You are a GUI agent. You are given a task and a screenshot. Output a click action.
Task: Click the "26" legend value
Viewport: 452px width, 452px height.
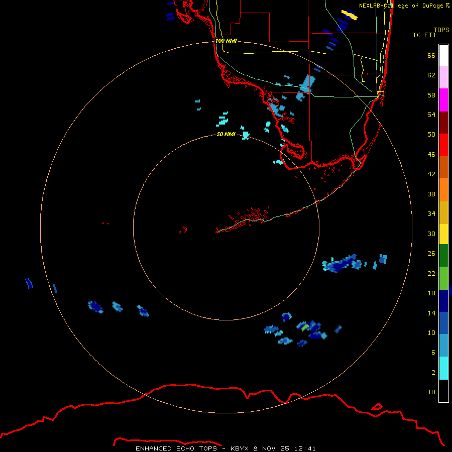(431, 254)
